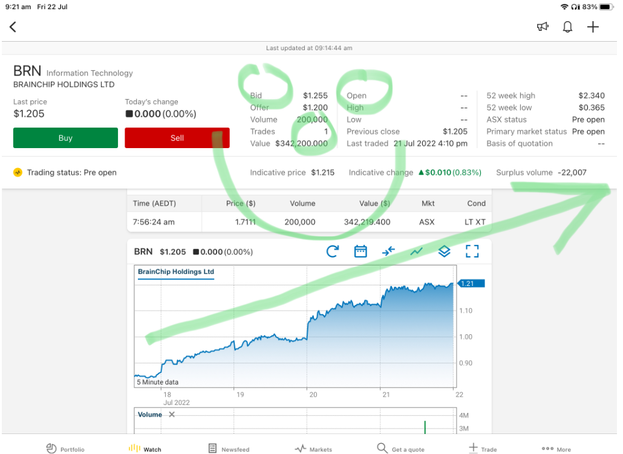Tap the Last price $1.205 value
Screen dimensions: 623x454
click(x=29, y=114)
